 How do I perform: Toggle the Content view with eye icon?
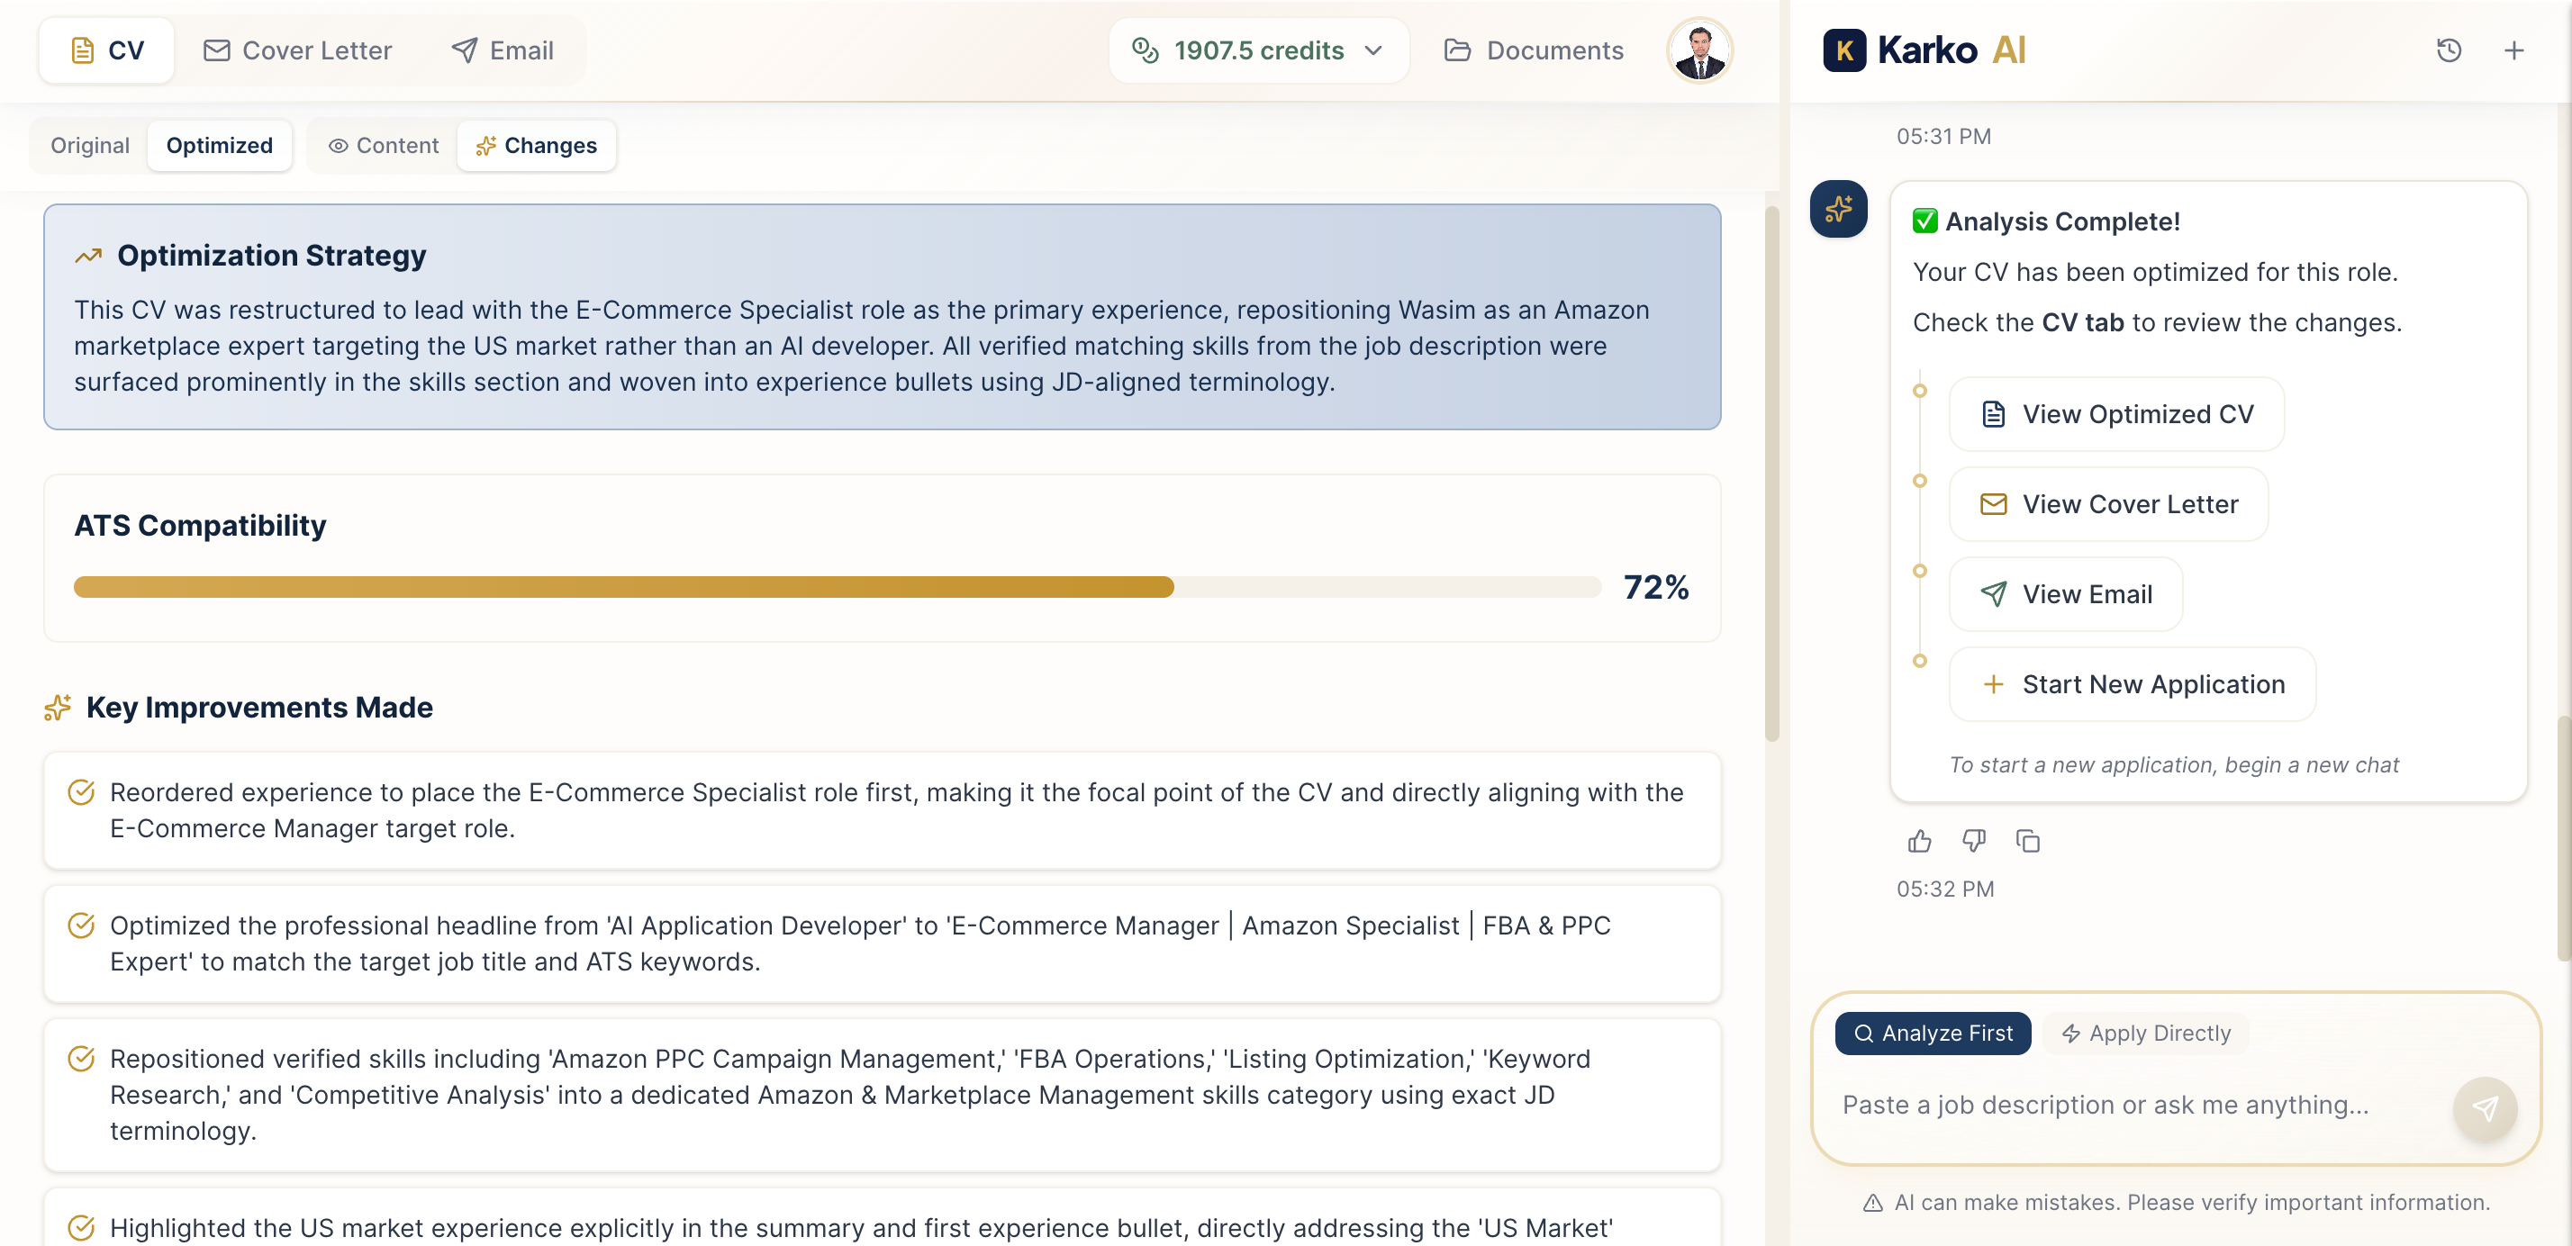coord(384,146)
